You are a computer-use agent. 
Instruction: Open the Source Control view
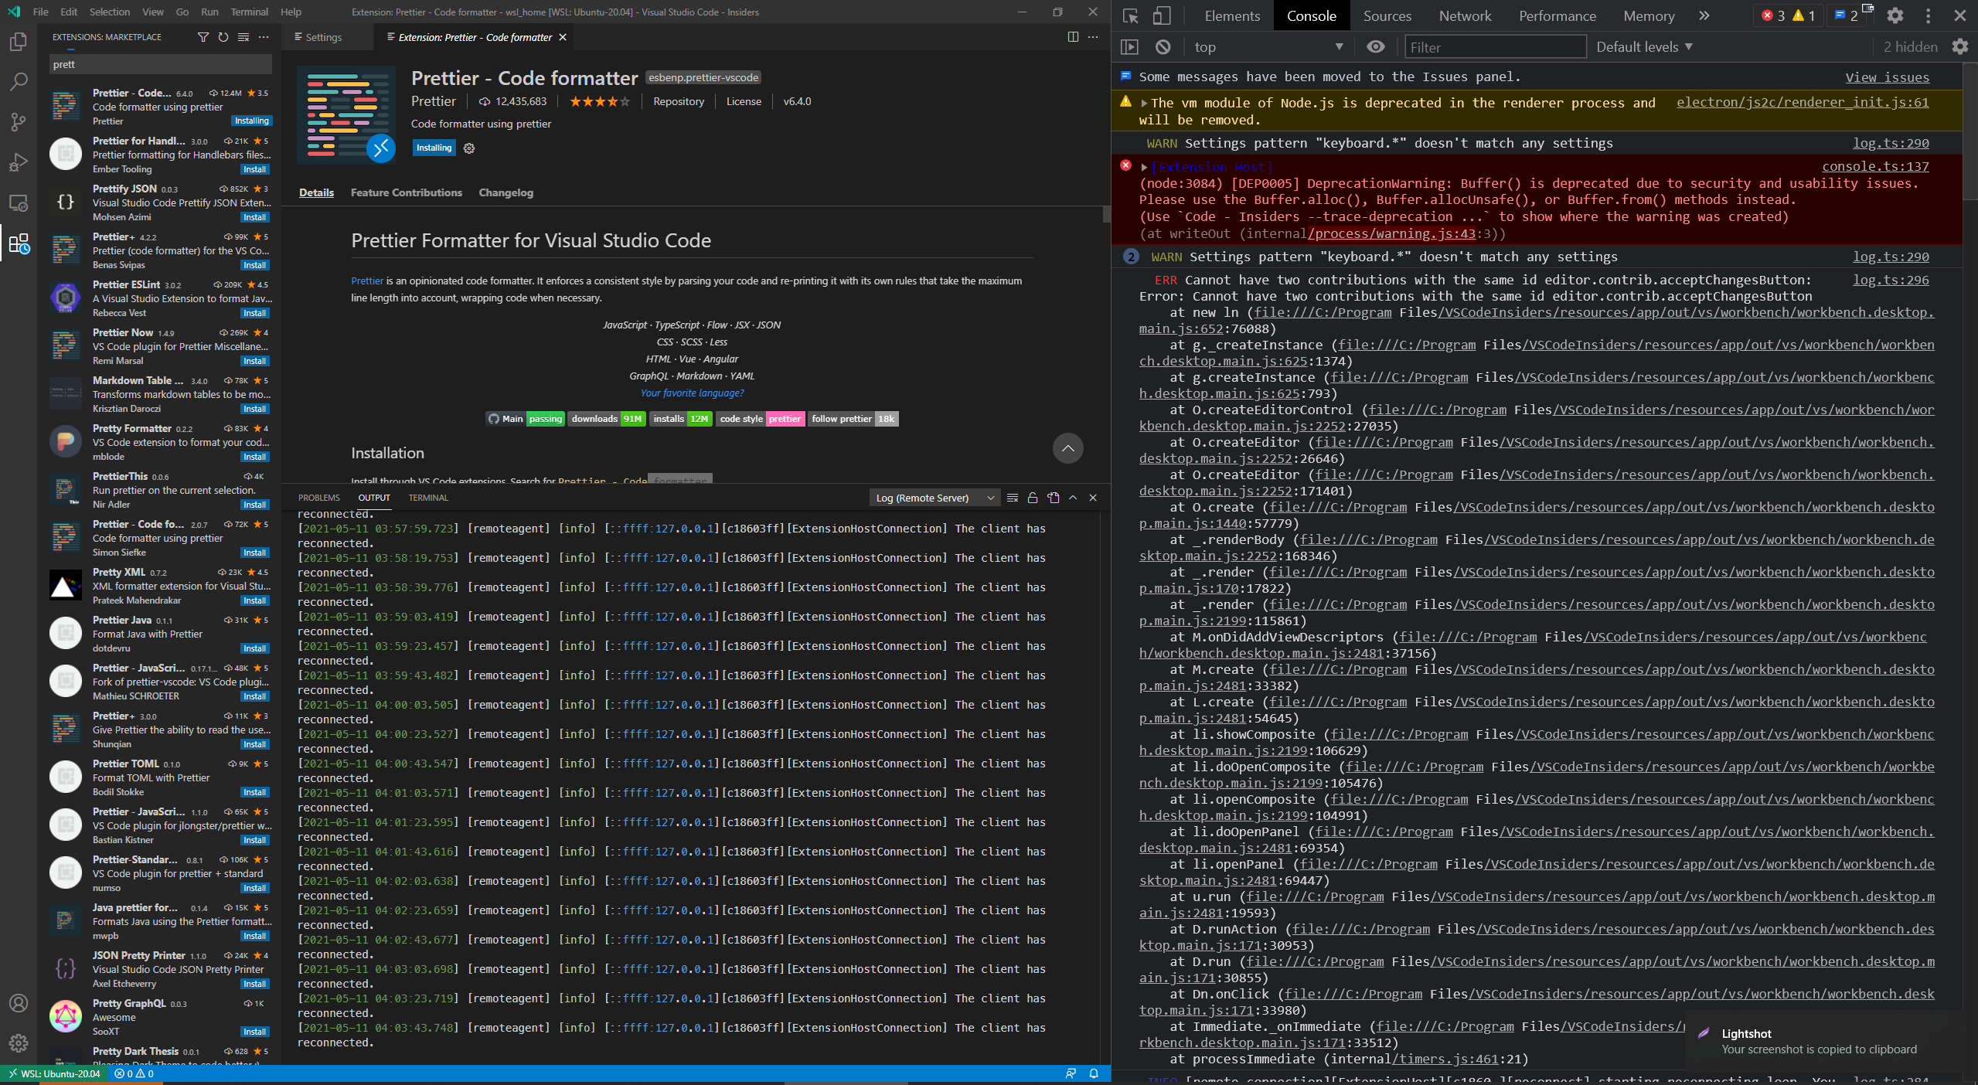tap(18, 122)
